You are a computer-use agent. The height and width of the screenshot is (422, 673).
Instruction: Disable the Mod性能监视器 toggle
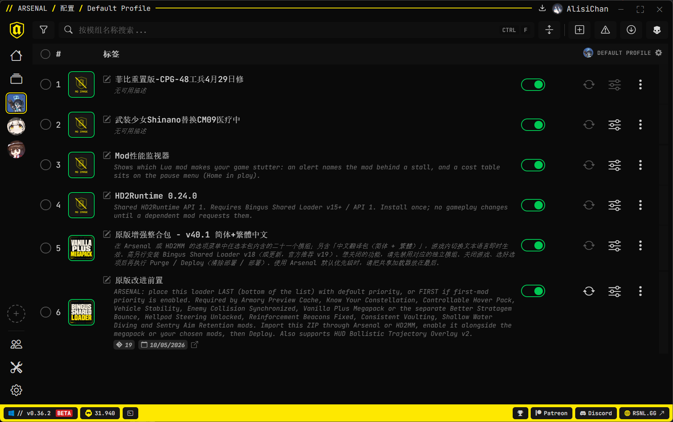coord(533,165)
